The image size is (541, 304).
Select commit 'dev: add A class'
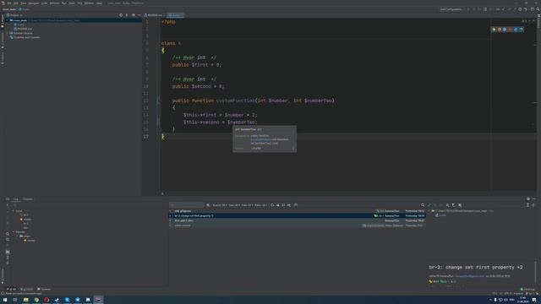coord(297,220)
